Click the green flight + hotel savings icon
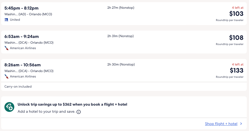 click(x=9, y=107)
